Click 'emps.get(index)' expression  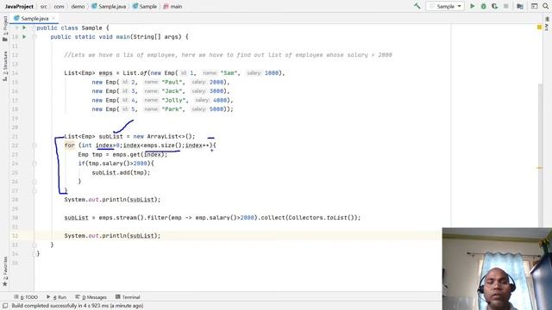coord(138,154)
